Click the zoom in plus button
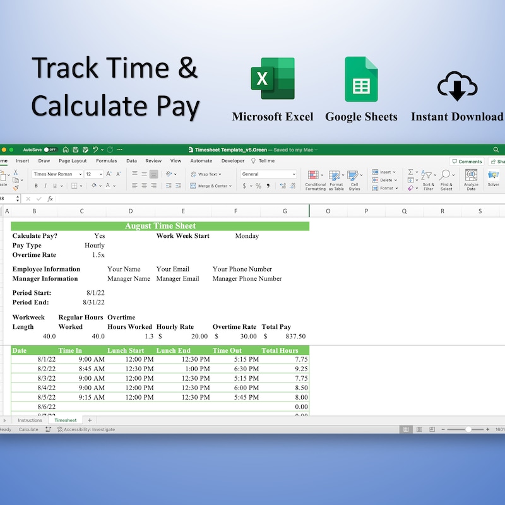Screen dimensions: 505x505 487,429
